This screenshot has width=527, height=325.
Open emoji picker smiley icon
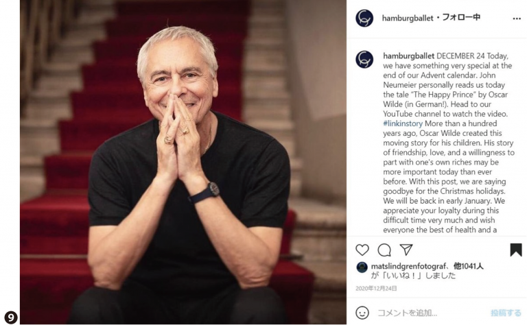pos(362,313)
